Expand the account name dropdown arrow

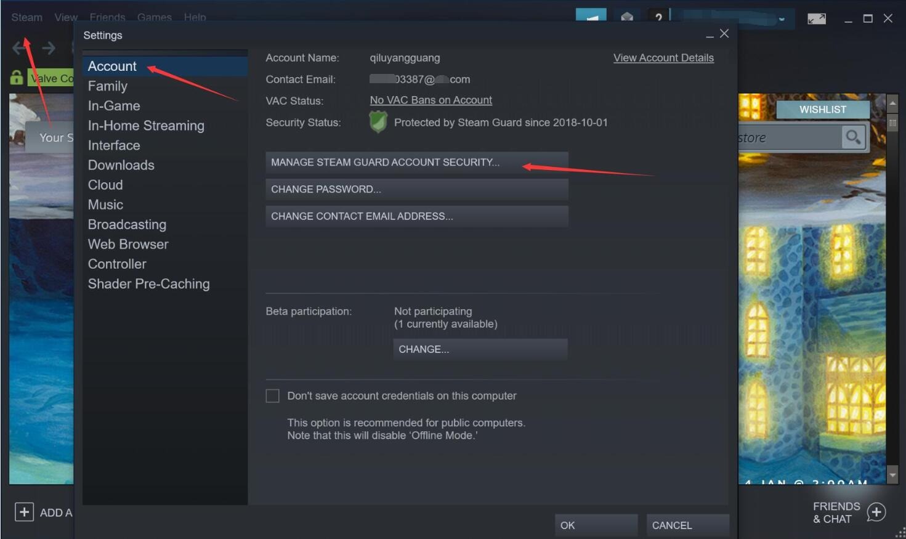[782, 18]
